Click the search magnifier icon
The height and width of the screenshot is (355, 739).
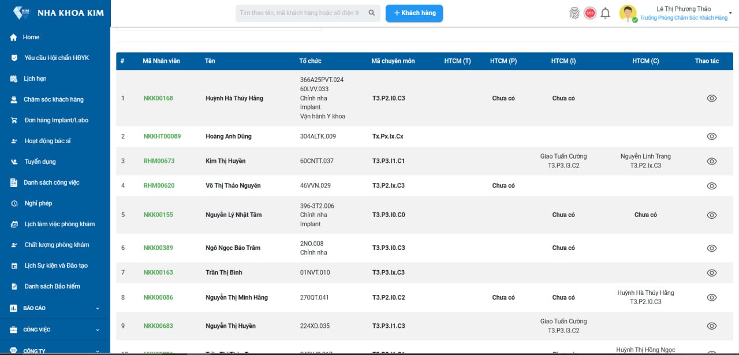click(x=372, y=13)
